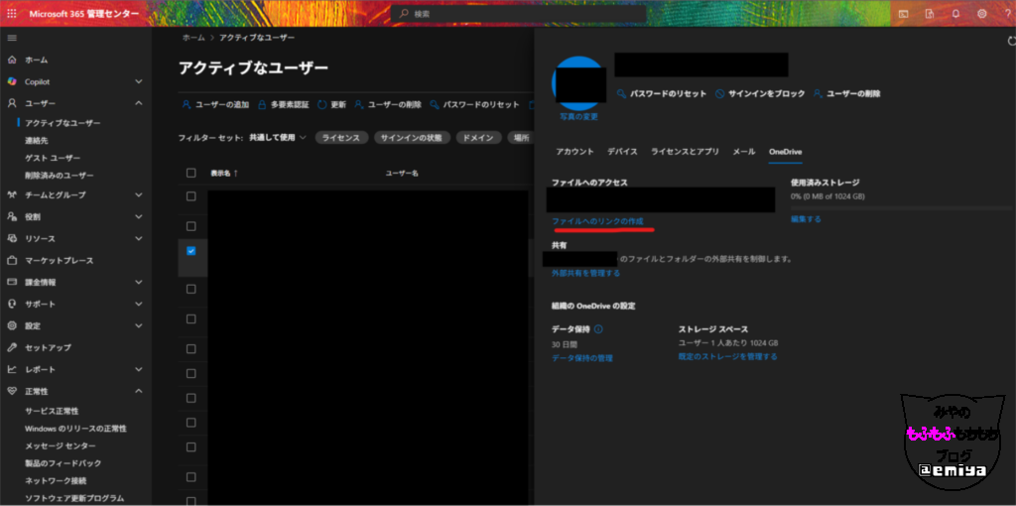Viewport: 1016px width, 506px height.
Task: Open the filter set 共通して使用 dropdown
Action: [x=278, y=138]
